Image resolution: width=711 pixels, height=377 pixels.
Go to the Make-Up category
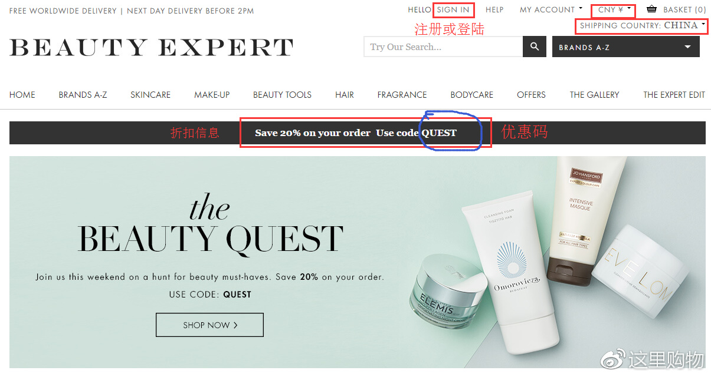212,95
